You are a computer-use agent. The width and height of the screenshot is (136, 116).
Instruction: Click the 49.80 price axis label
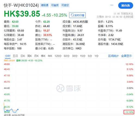(x=7, y=64)
